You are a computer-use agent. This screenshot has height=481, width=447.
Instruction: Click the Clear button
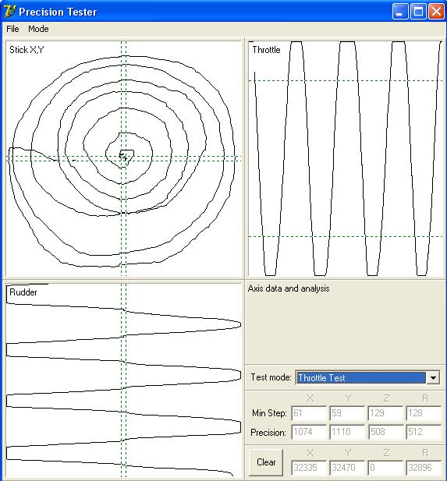[x=266, y=462]
